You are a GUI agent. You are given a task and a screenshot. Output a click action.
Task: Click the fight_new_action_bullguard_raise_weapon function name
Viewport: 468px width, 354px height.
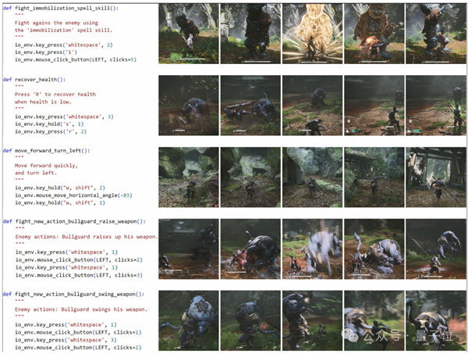click(76, 222)
